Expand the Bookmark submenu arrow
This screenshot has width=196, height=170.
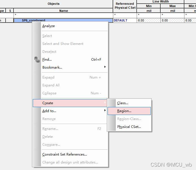pos(105,67)
